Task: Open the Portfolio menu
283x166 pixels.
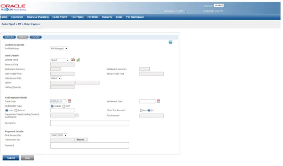Action: (93, 17)
